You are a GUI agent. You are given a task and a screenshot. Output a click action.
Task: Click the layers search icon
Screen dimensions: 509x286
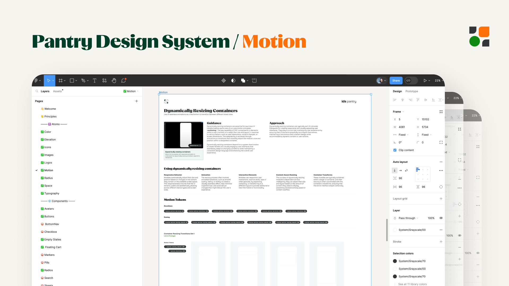[37, 91]
